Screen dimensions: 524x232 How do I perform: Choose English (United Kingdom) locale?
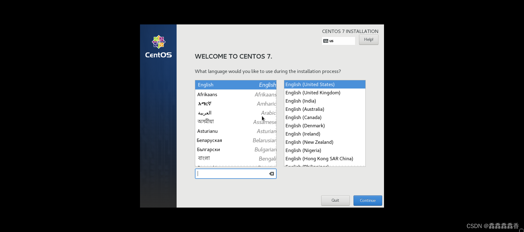click(x=325, y=93)
